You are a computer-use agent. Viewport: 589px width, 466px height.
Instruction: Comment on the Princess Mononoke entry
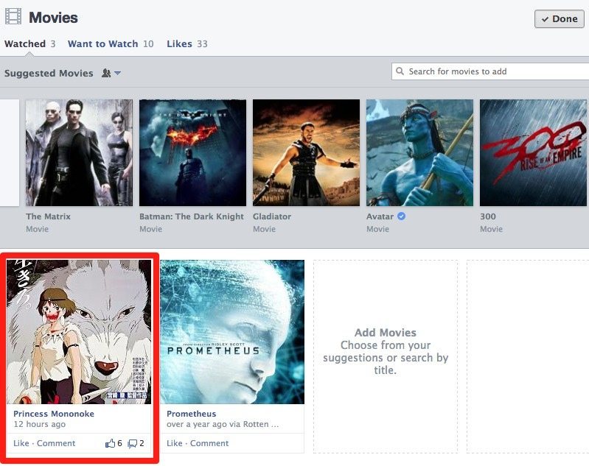coord(56,443)
